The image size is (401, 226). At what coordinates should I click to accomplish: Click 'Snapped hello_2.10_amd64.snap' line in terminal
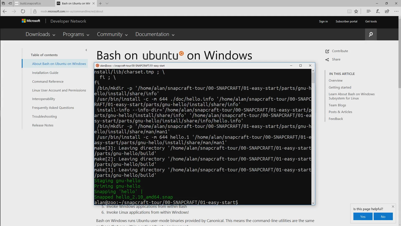[x=133, y=197]
